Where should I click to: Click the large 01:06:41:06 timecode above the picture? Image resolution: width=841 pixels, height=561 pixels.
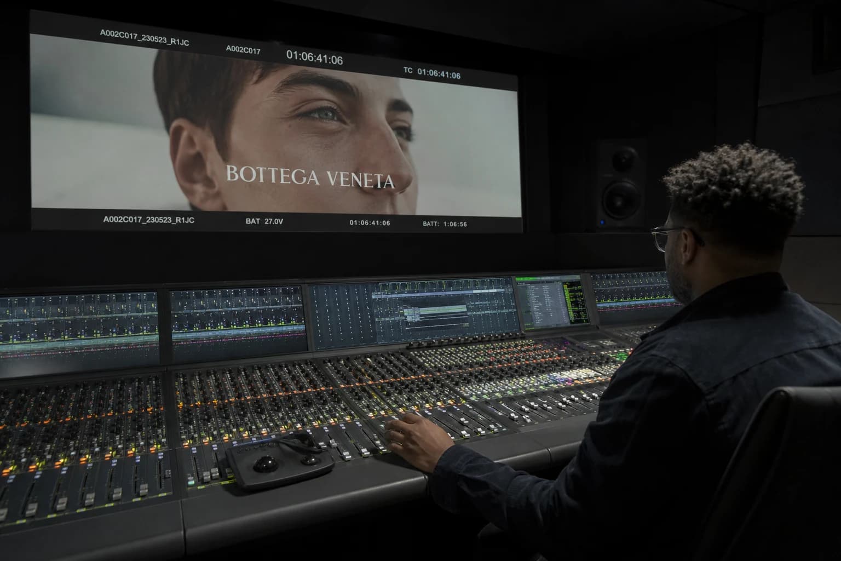tap(315, 57)
